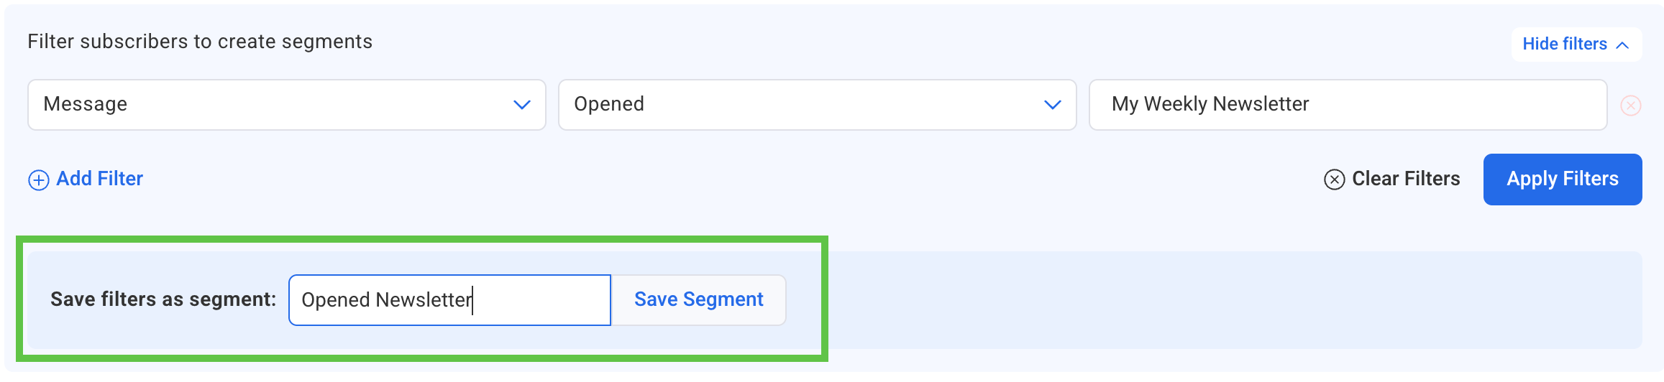1664x382 pixels.
Task: Focus the My Weekly Newsletter value field
Action: 1348,105
